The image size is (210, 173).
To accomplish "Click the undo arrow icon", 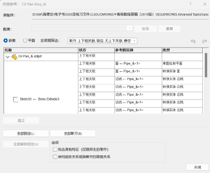I will [193, 41].
